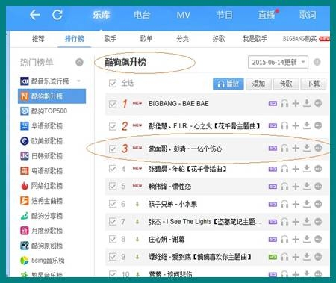Open the 歌词 tab
Image resolution: width=336 pixels, height=283 pixels.
click(x=308, y=15)
